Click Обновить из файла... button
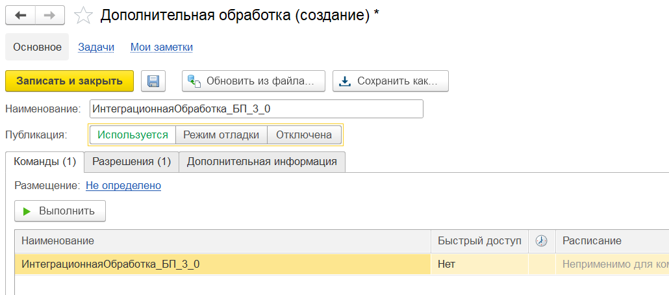Viewport: 669px width, 295px height. tap(253, 81)
